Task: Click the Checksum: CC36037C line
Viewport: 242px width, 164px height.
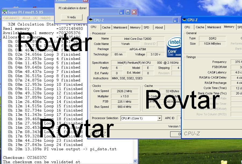Action: click(25, 158)
